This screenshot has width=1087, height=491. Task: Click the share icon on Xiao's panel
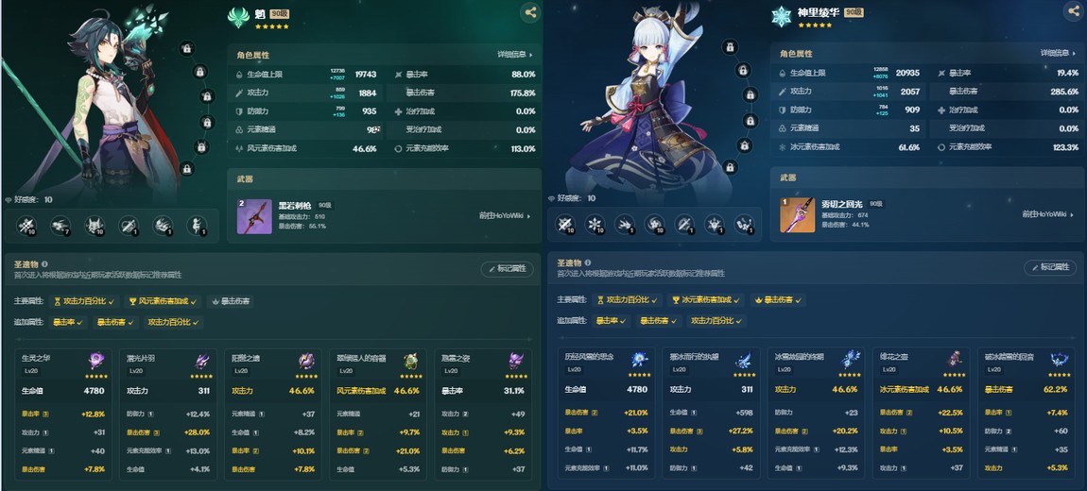click(530, 12)
